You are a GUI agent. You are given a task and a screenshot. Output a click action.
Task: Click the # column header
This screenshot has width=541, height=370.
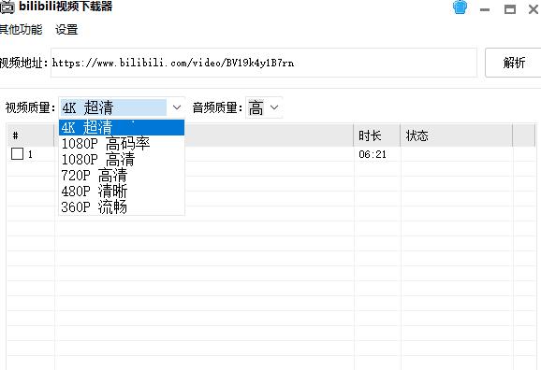[x=30, y=135]
